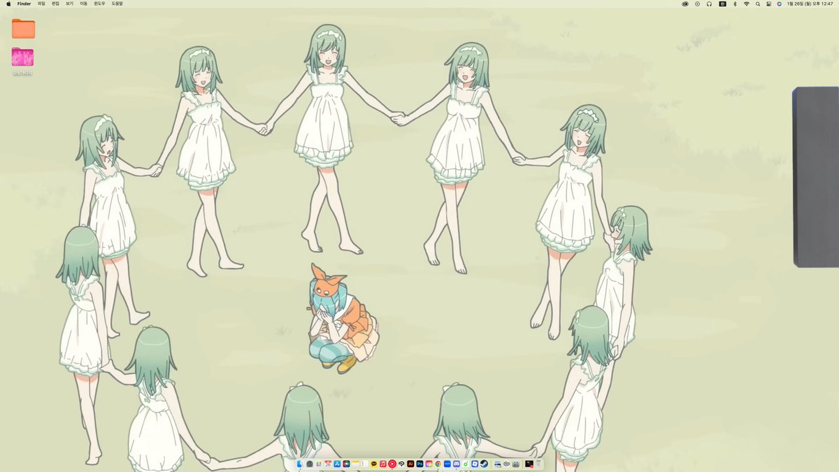The height and width of the screenshot is (472, 839).
Task: Open KakaoTalk yellow icon in Dock
Action: click(374, 464)
